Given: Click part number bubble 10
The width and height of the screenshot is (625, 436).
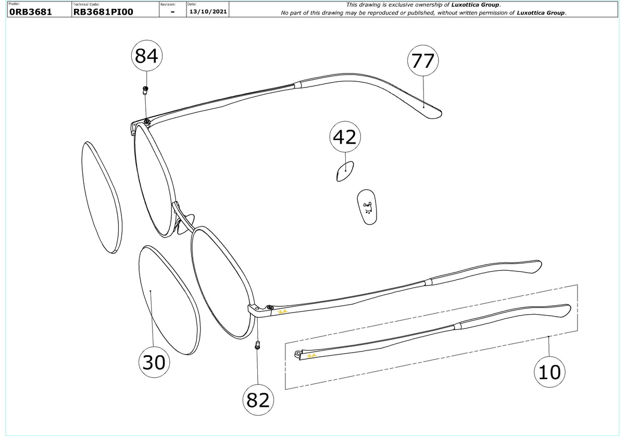Looking at the screenshot, I should (551, 372).
